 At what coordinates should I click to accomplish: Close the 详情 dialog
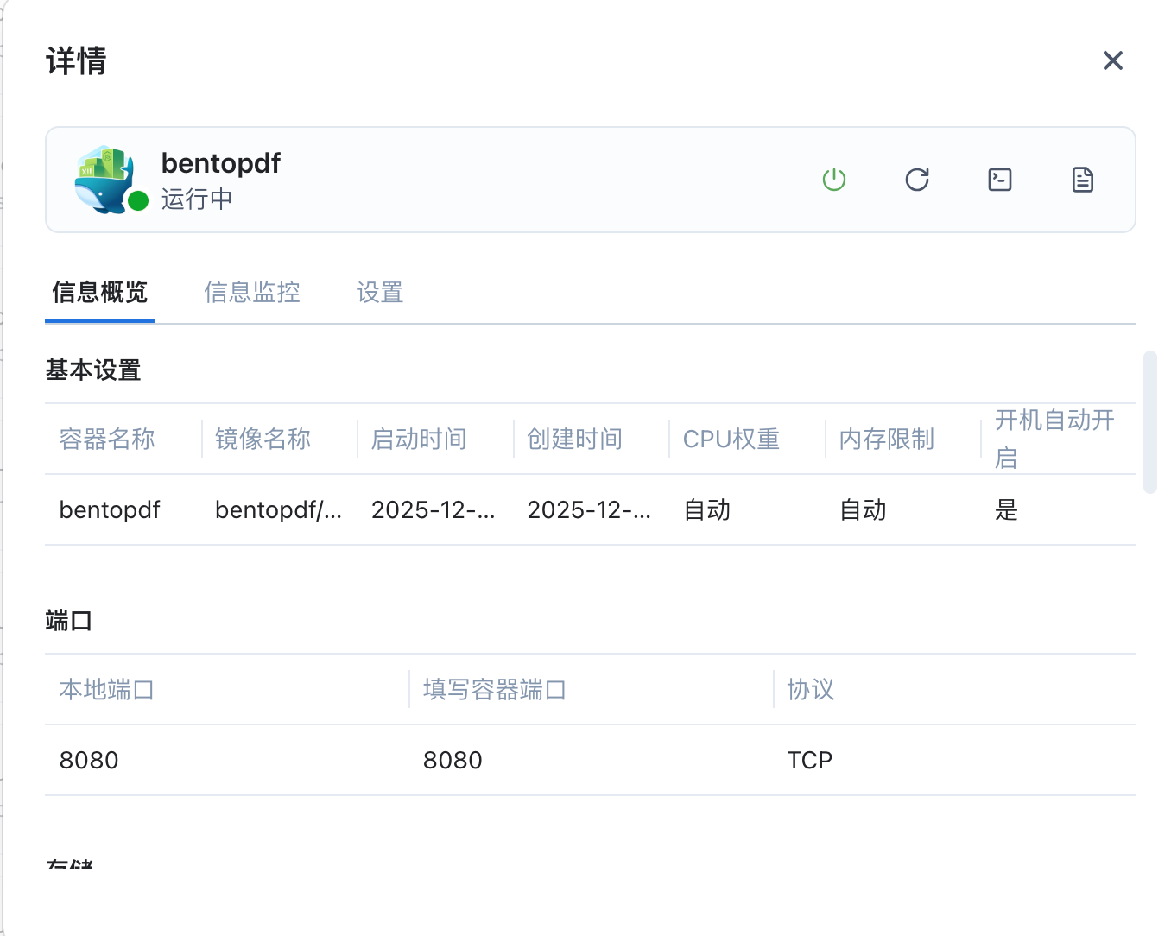tap(1112, 60)
